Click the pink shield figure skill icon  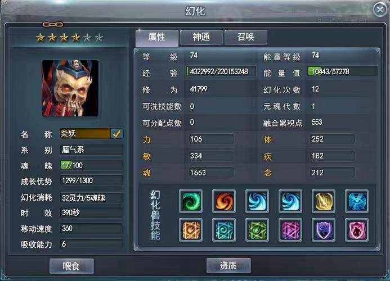(x=357, y=230)
